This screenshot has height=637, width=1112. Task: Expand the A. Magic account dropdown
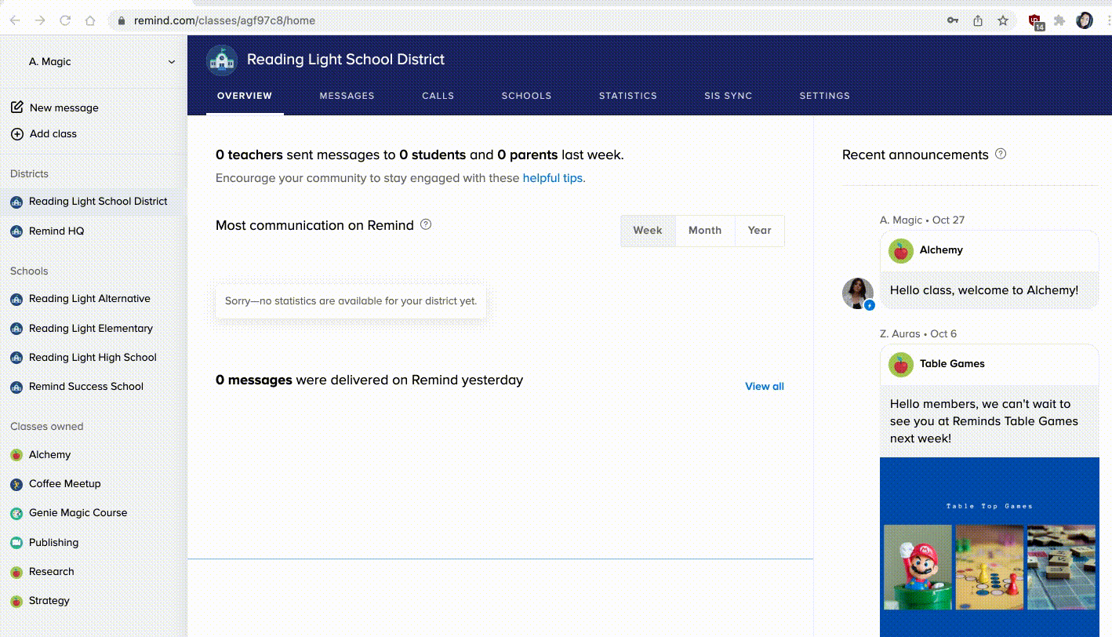172,62
